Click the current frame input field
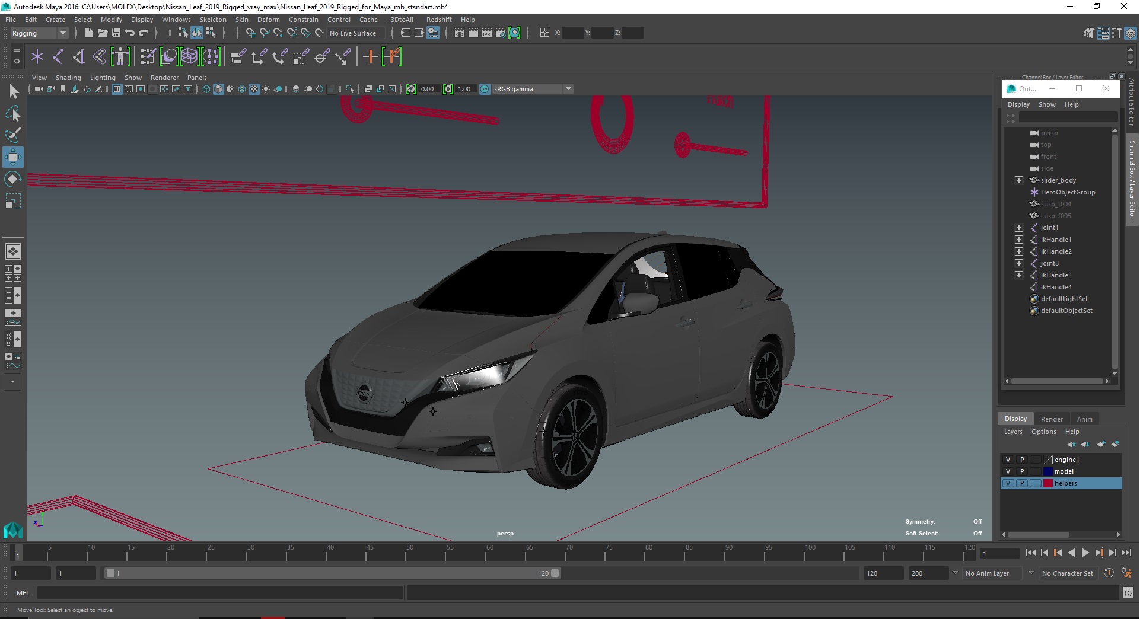This screenshot has width=1140, height=619. coord(1000,553)
